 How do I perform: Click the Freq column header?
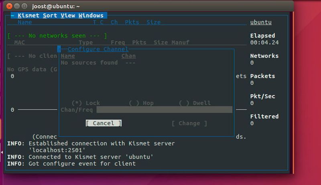[118, 42]
